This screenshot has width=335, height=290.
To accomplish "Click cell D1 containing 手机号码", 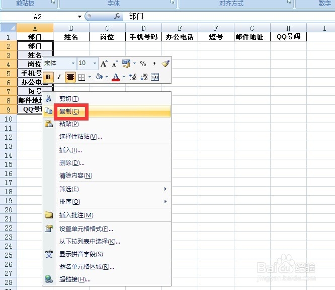I will pos(143,37).
